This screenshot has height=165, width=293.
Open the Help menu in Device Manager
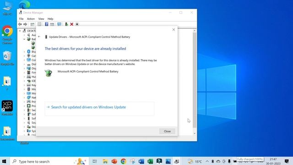(50, 19)
